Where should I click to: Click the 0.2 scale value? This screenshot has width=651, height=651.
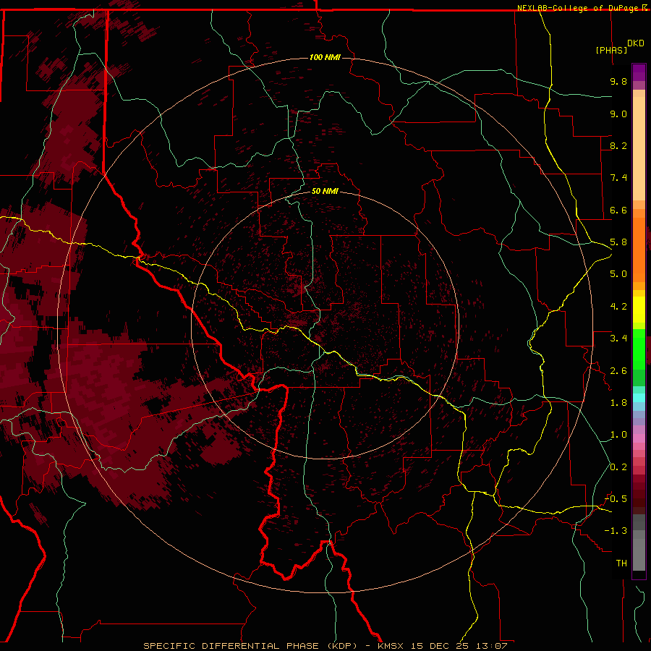pyautogui.click(x=618, y=467)
